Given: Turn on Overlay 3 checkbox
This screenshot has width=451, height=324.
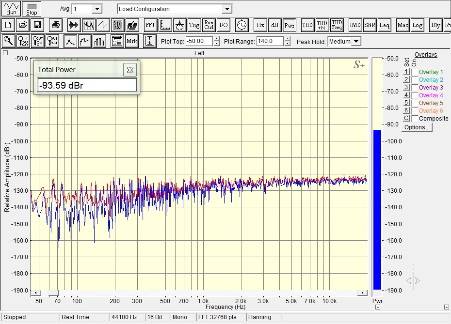Looking at the screenshot, I should [415, 88].
